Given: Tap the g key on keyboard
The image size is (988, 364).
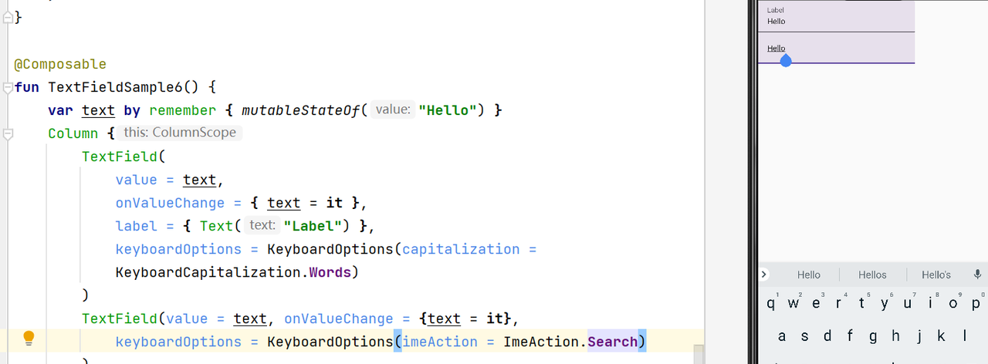Looking at the screenshot, I should [x=873, y=335].
